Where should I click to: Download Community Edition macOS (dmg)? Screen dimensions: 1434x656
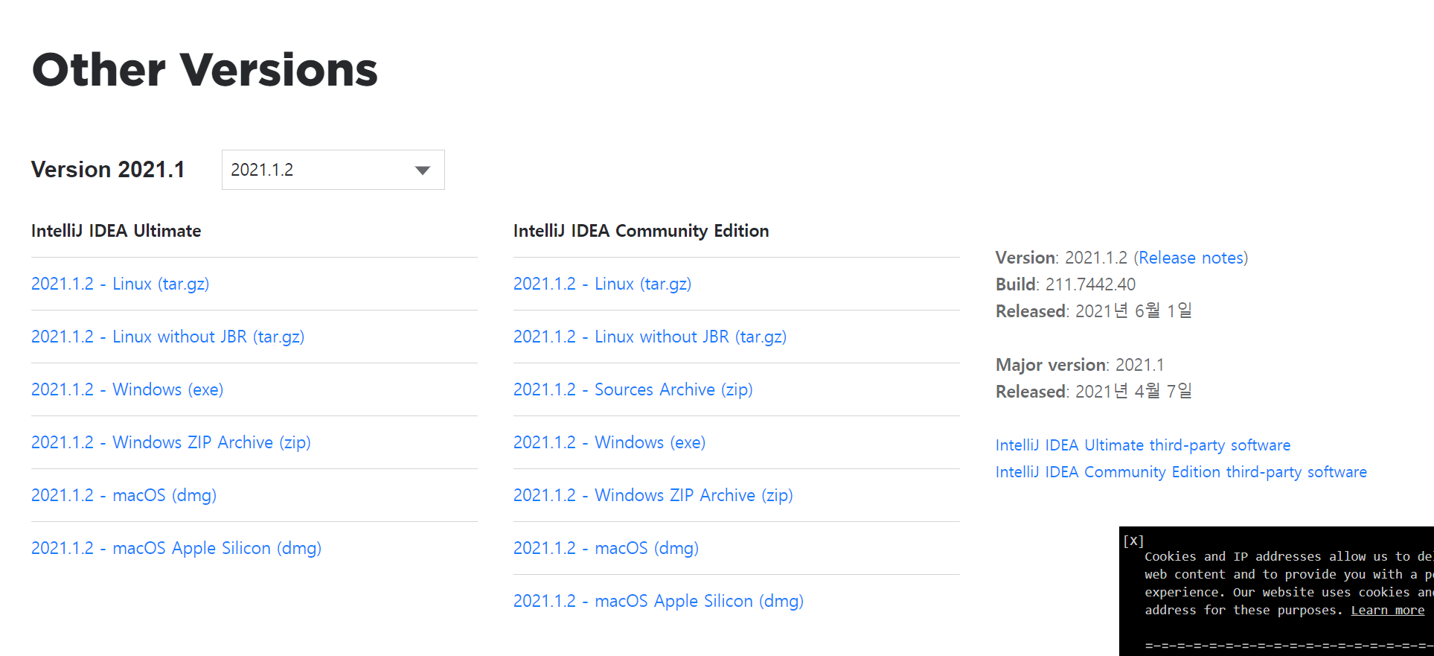coord(606,548)
